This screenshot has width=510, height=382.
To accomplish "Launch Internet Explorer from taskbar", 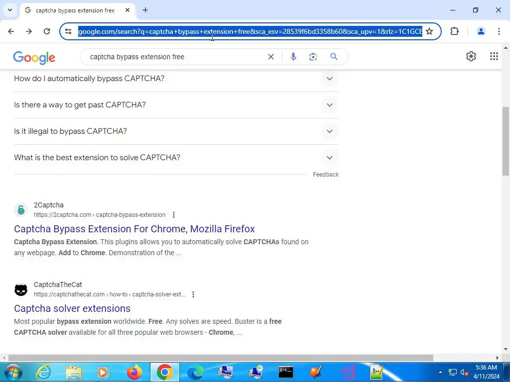I will [x=43, y=372].
